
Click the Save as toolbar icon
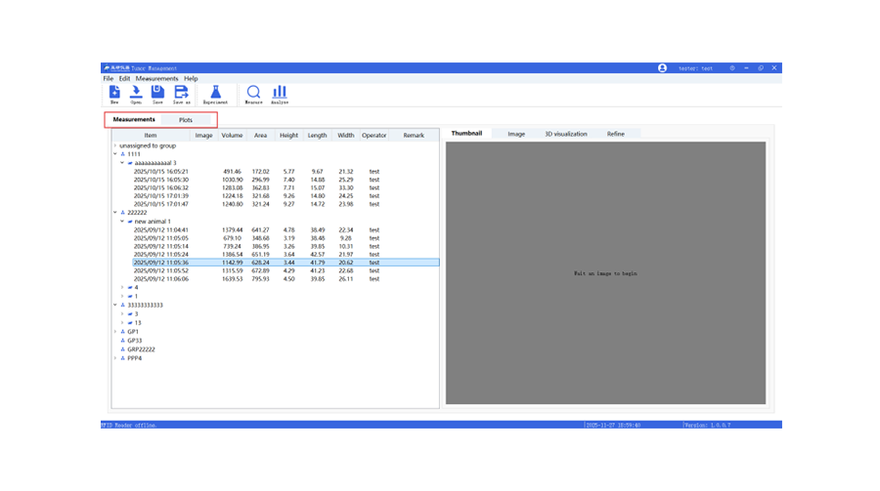pyautogui.click(x=181, y=93)
